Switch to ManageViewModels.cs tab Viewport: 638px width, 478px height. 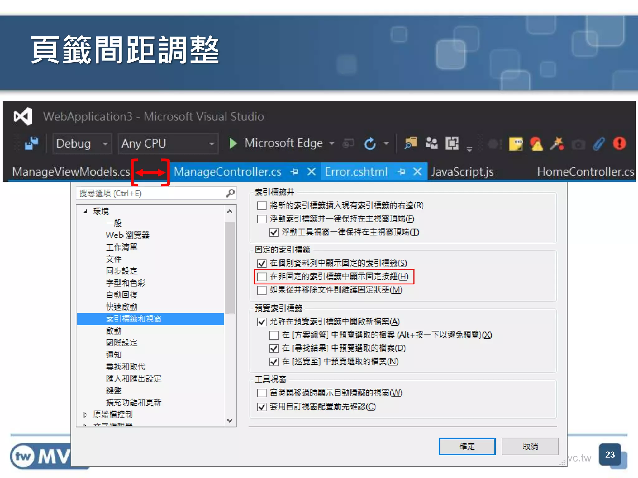(71, 171)
